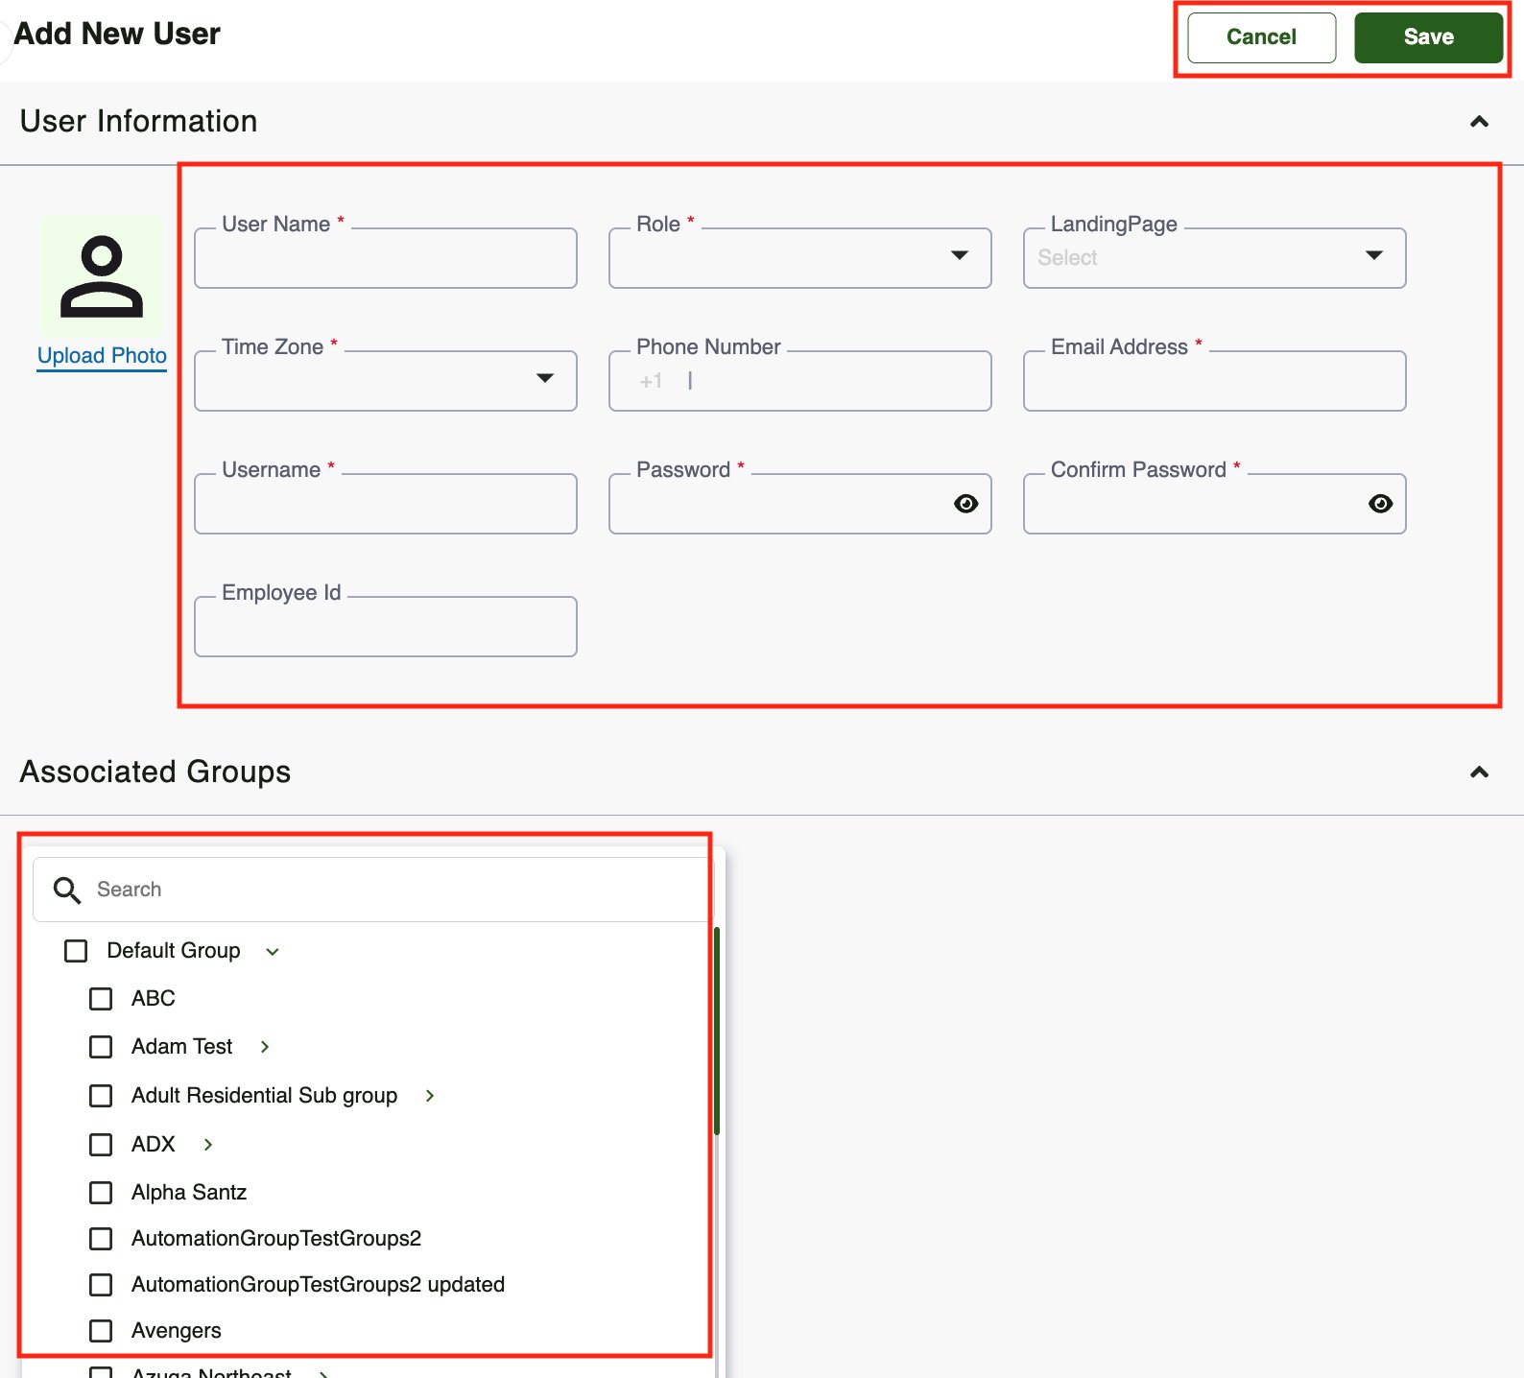The image size is (1524, 1378).
Task: Click the groups Search box
Action: click(373, 890)
